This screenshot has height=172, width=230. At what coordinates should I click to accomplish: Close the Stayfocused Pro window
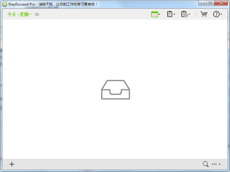click(221, 3)
